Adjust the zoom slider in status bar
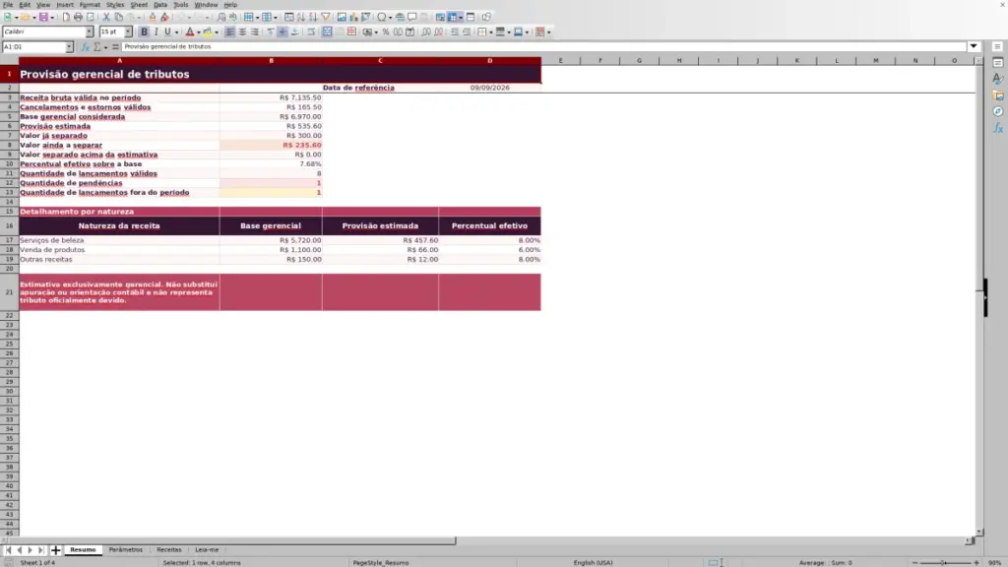 pos(945,562)
